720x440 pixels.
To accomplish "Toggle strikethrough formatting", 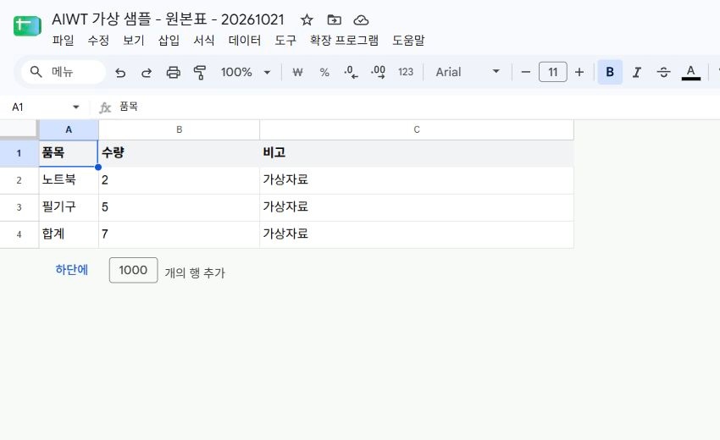I will [x=663, y=72].
